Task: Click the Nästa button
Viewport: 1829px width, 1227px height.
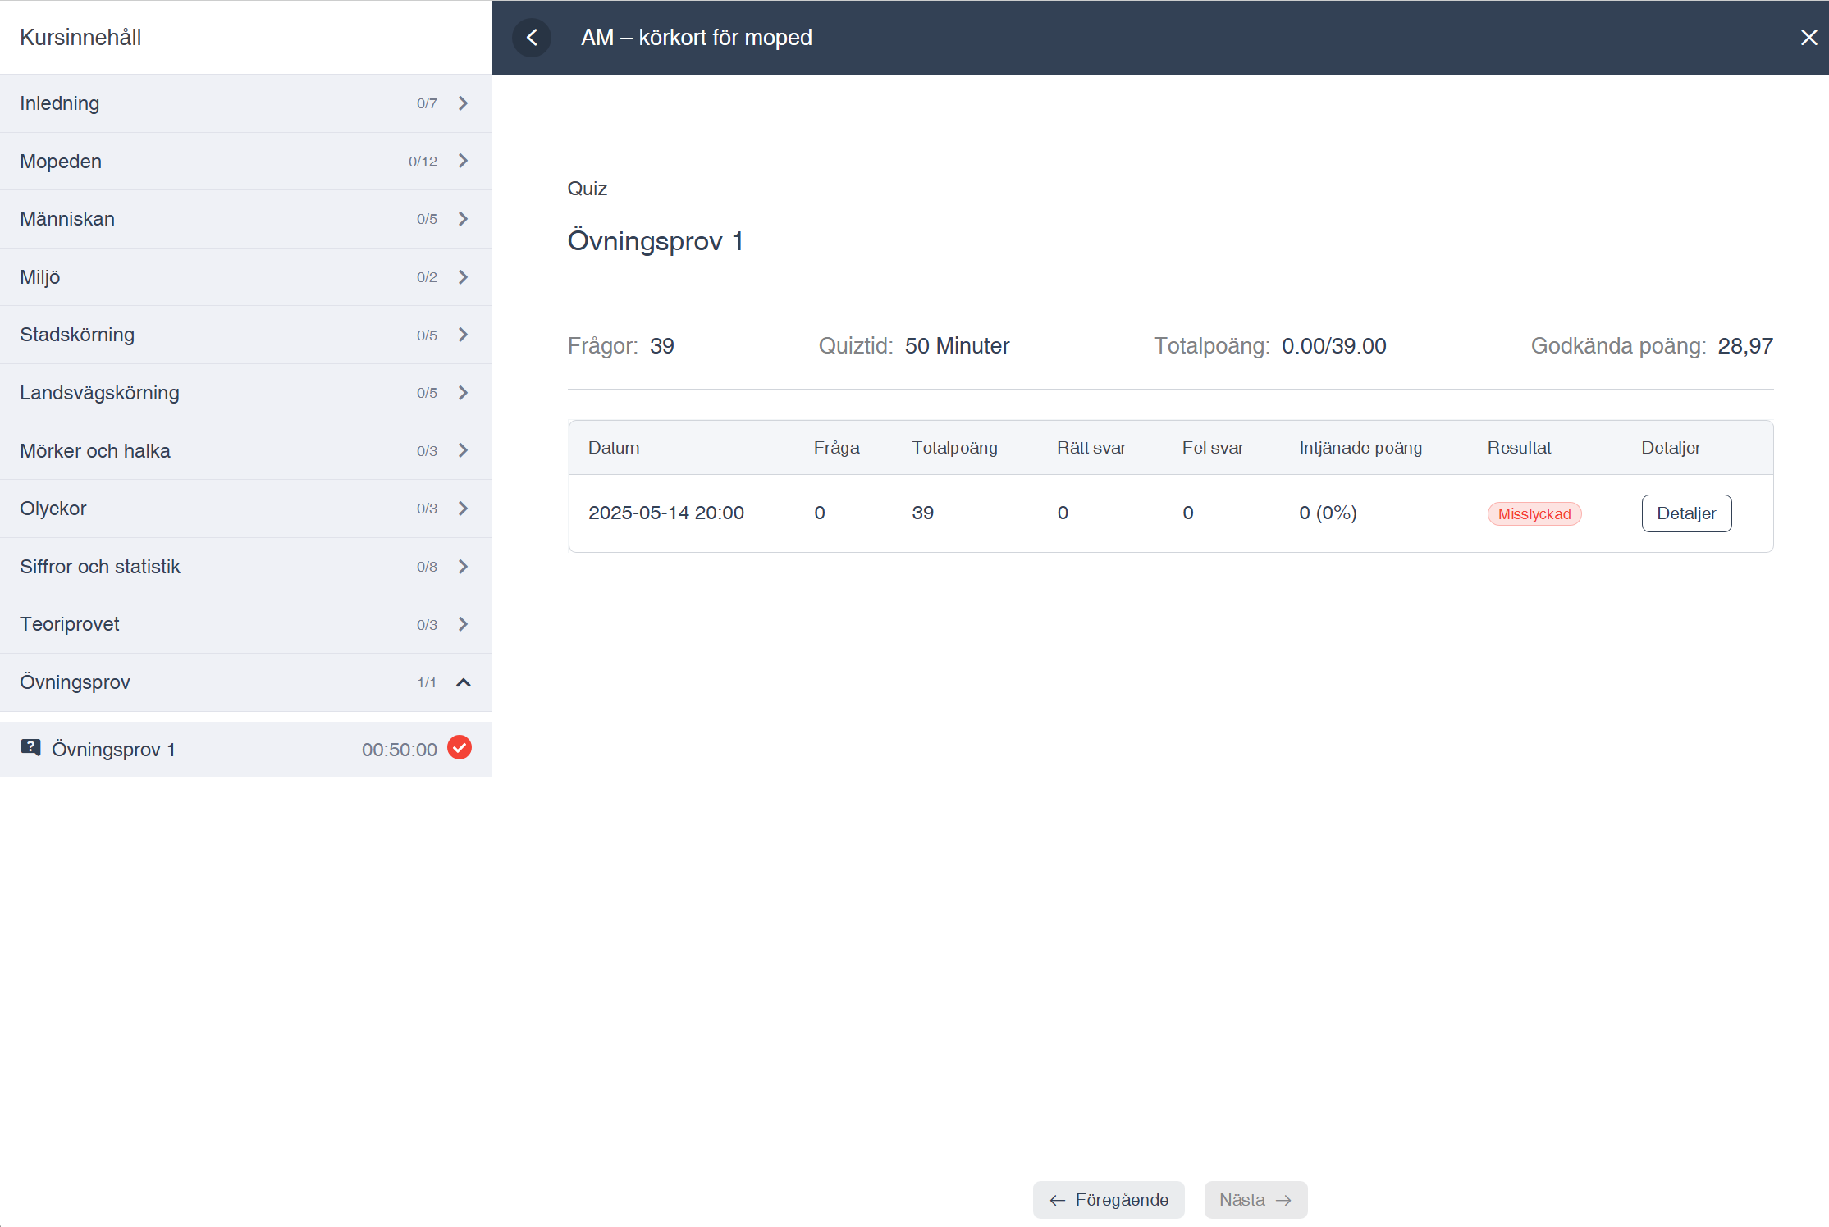Action: [x=1255, y=1200]
